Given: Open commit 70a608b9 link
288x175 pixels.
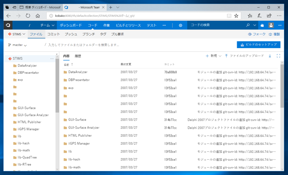Looking at the screenshot, I should click(170, 72).
